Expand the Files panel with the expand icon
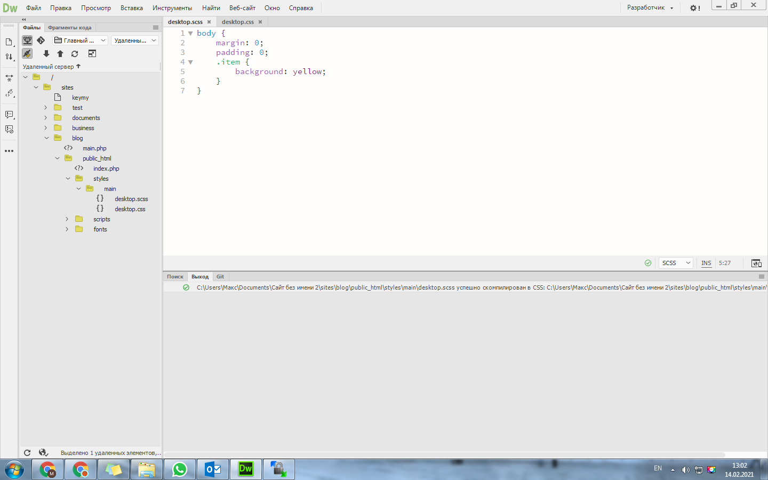The width and height of the screenshot is (768, 480). (x=92, y=54)
